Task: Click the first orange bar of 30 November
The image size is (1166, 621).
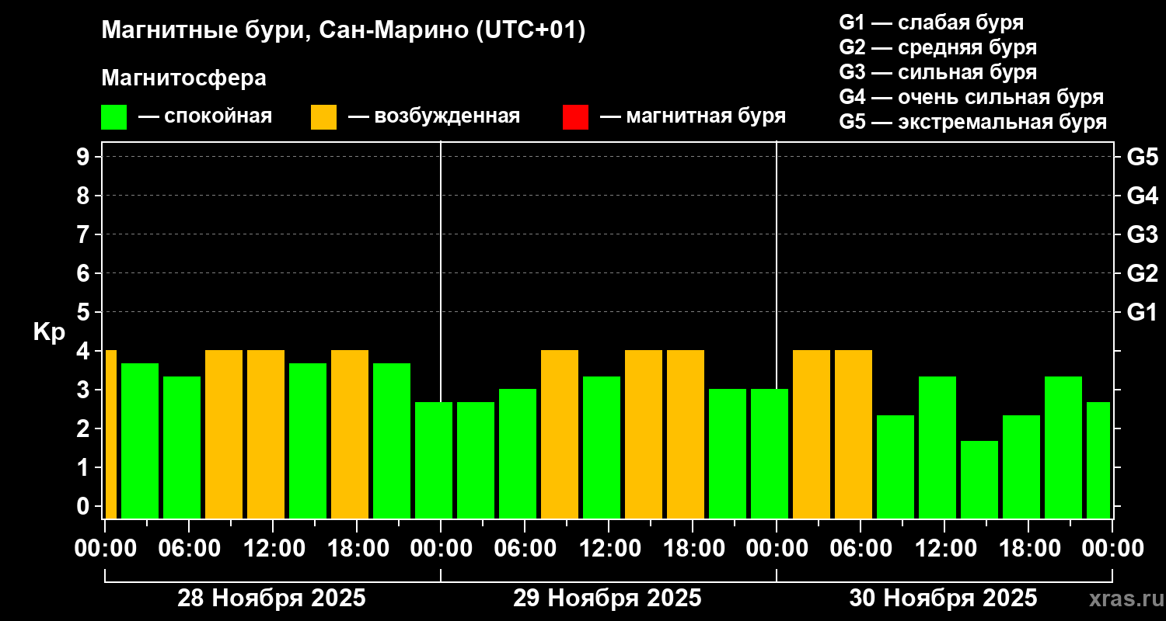Action: tap(812, 434)
